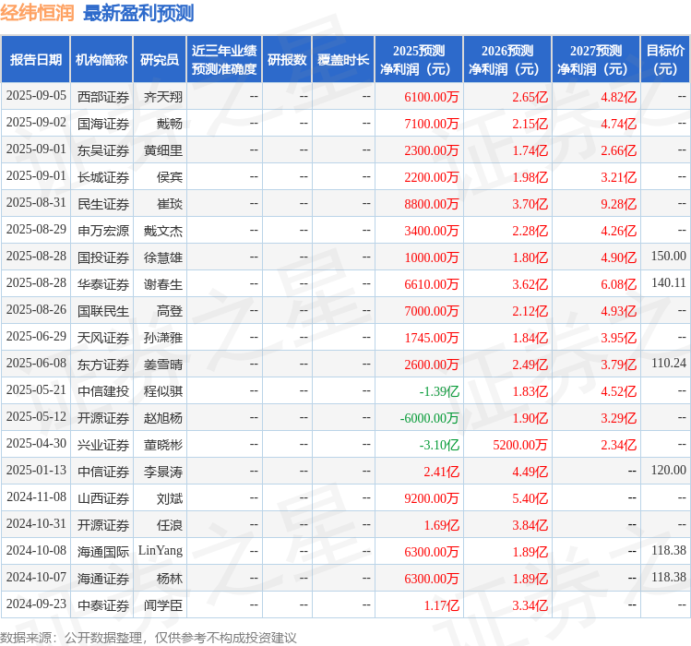
Task: Click the 6100.00万 profit forecast
Action: 432,97
